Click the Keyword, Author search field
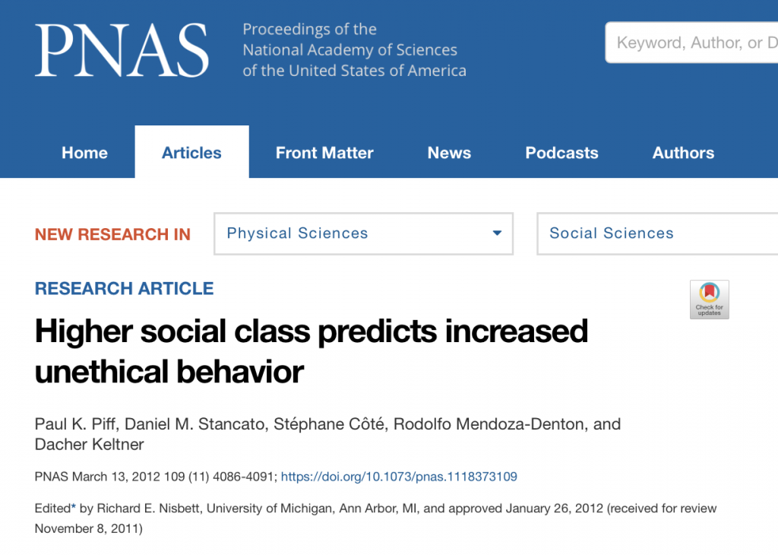The height and width of the screenshot is (555, 778). (691, 43)
